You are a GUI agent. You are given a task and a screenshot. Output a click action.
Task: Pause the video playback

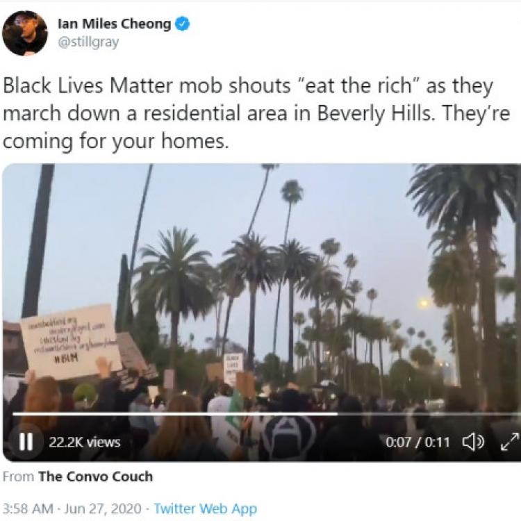[x=25, y=442]
